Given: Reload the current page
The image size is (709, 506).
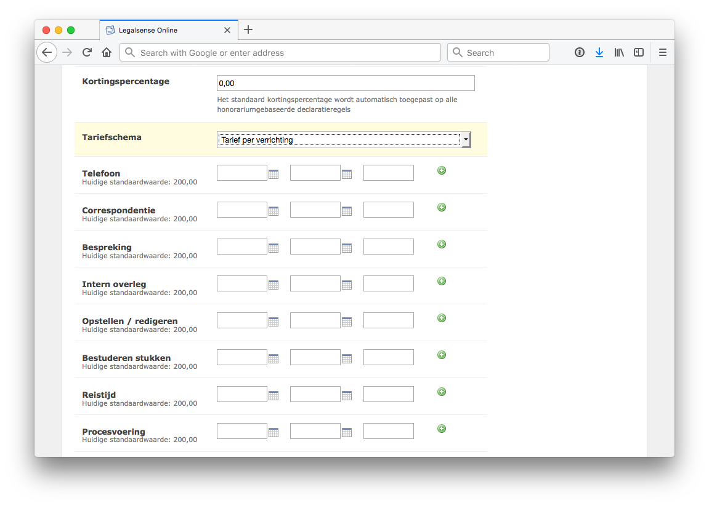Looking at the screenshot, I should pos(87,52).
